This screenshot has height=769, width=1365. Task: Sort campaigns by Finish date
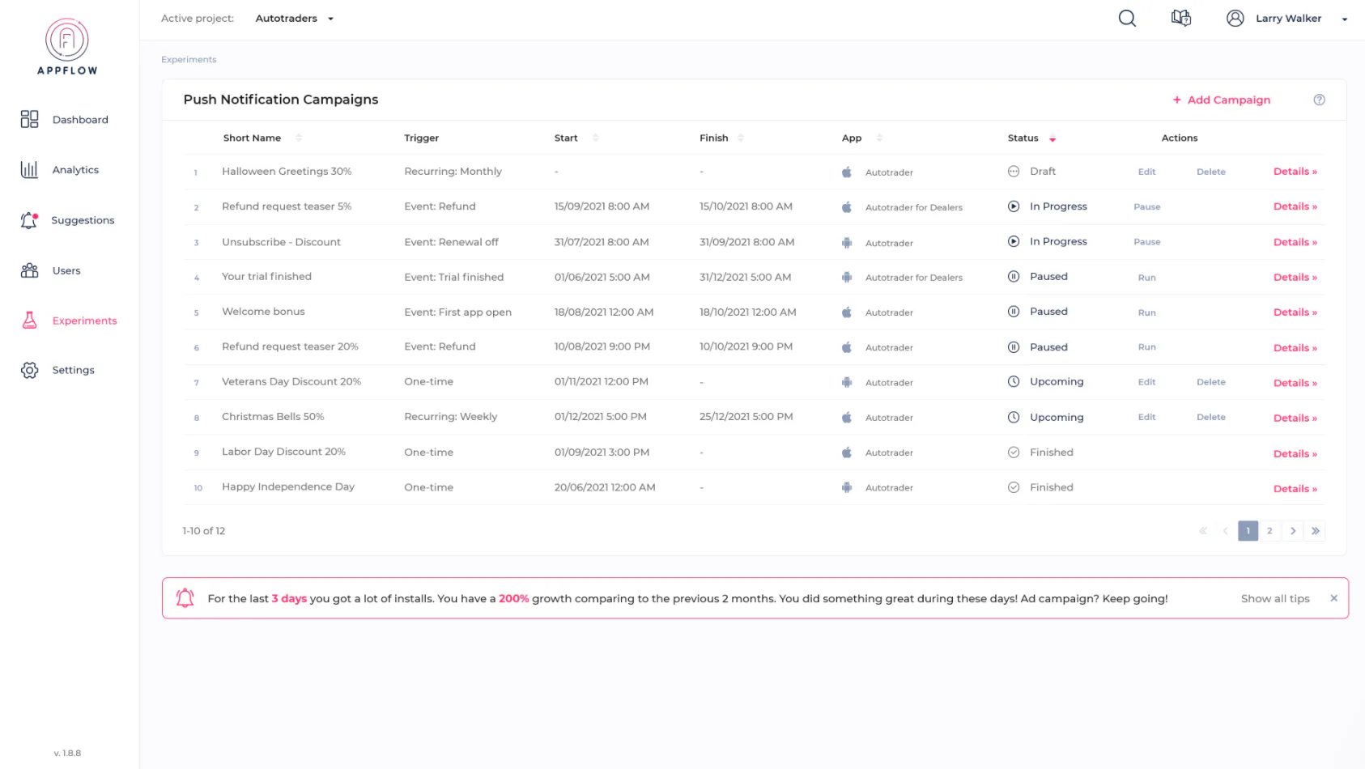click(x=740, y=138)
